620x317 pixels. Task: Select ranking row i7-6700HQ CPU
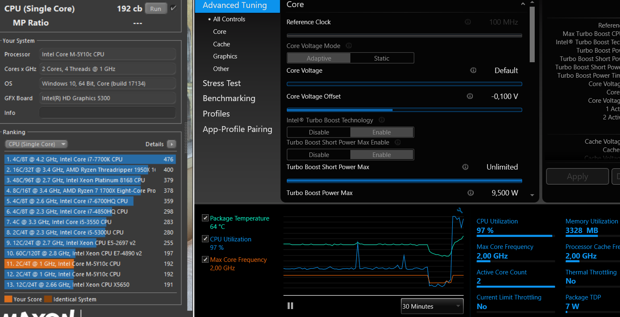click(90, 201)
